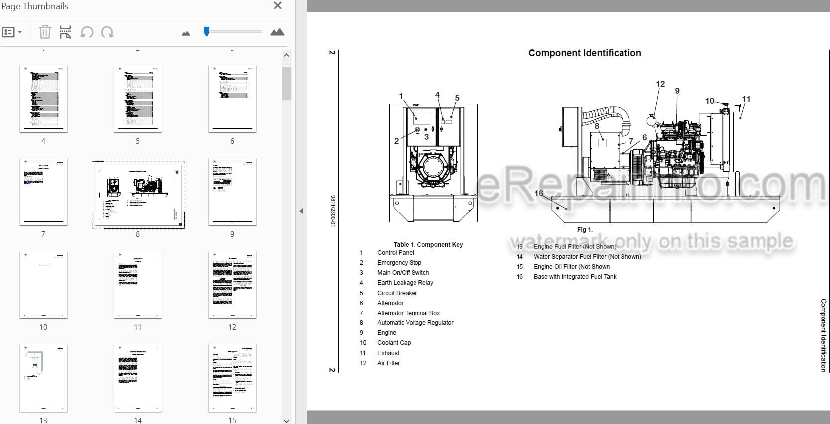This screenshot has height=424, width=830.
Task: Click 'Automatic Voltage Regulator' entry
Action: click(x=415, y=322)
